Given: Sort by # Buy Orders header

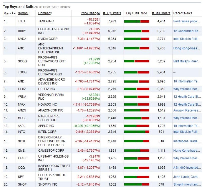Looking at the screenshot, I should tap(112, 13).
